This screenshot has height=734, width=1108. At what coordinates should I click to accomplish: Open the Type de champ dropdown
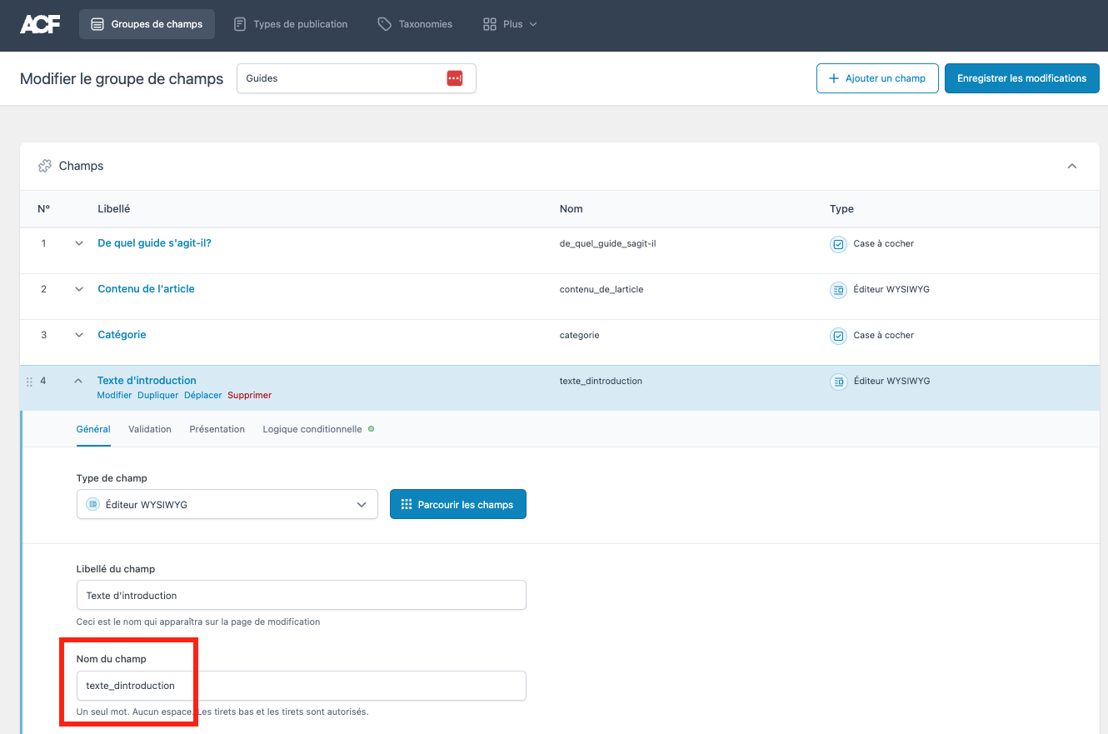[x=227, y=504]
